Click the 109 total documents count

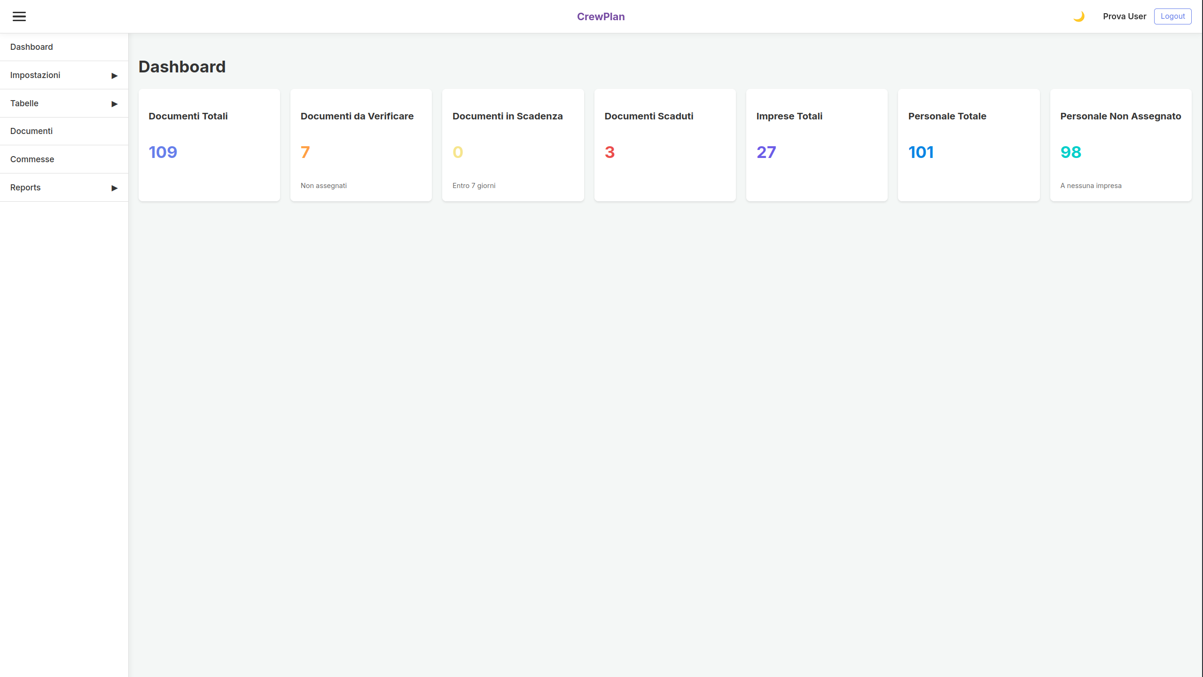point(163,152)
